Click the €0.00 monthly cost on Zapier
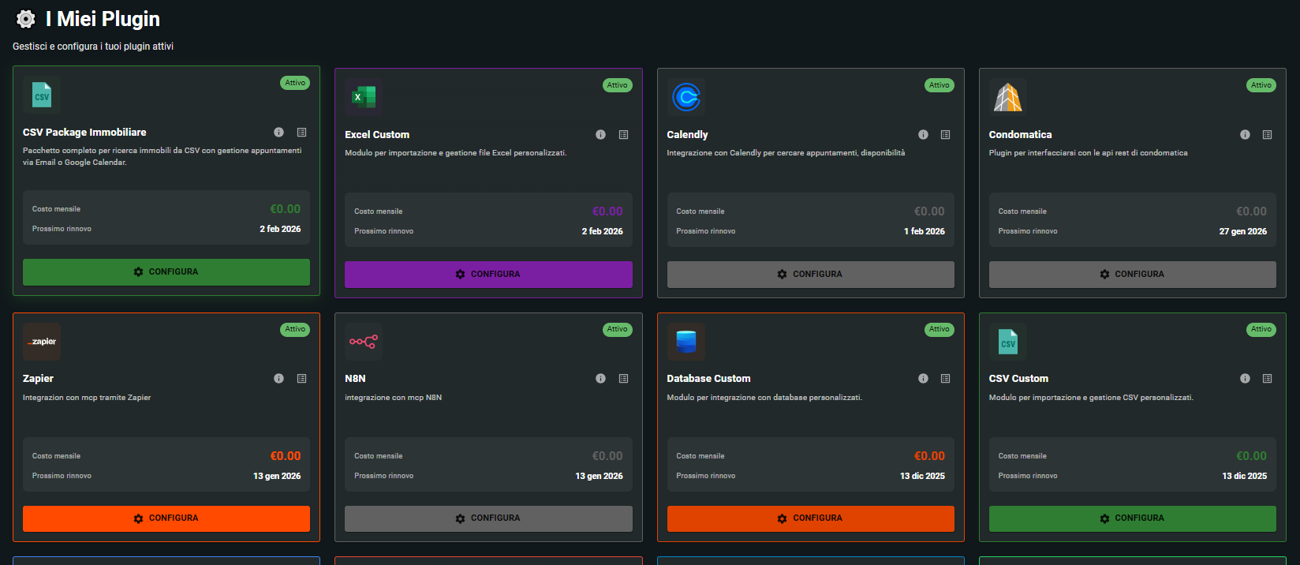1300x565 pixels. (286, 456)
